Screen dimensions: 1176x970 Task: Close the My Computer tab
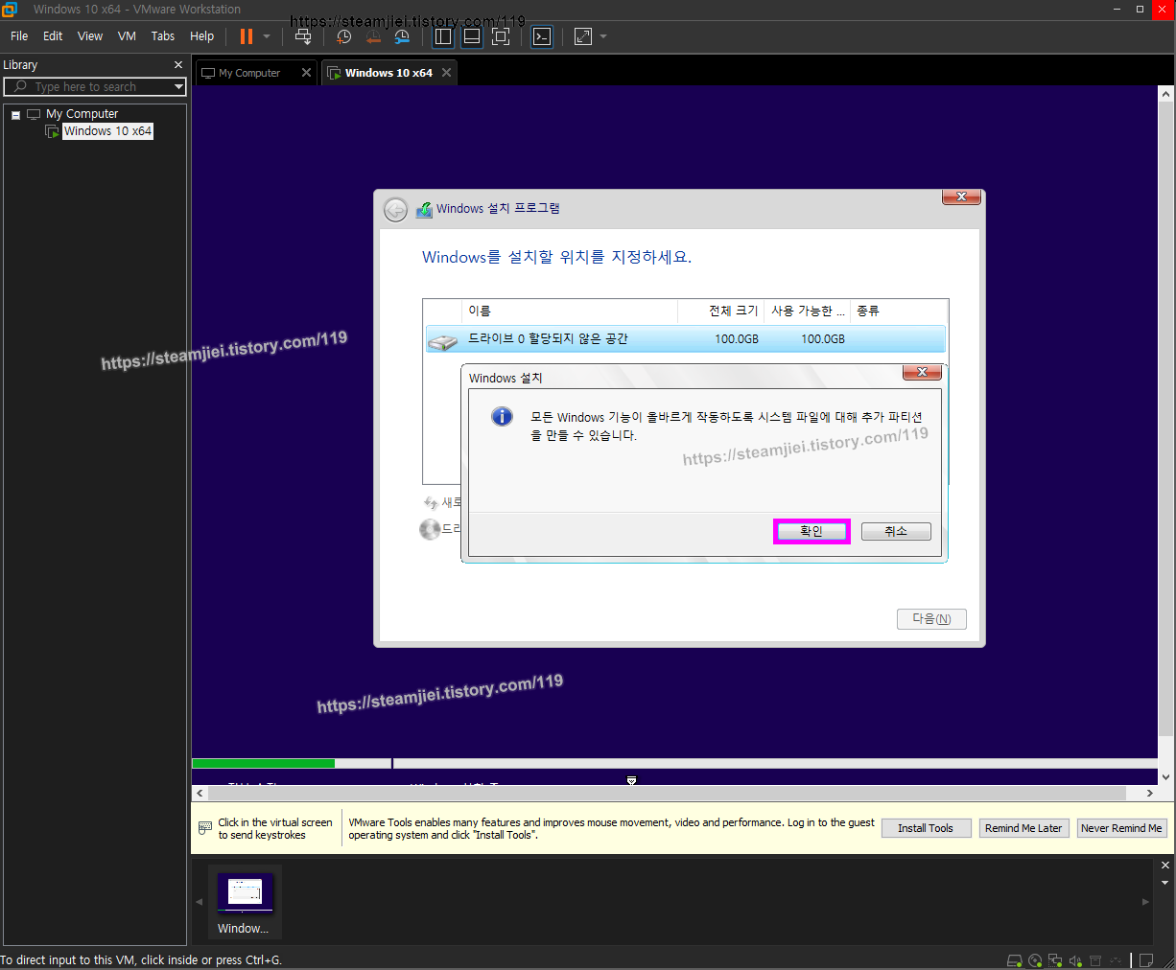point(307,73)
